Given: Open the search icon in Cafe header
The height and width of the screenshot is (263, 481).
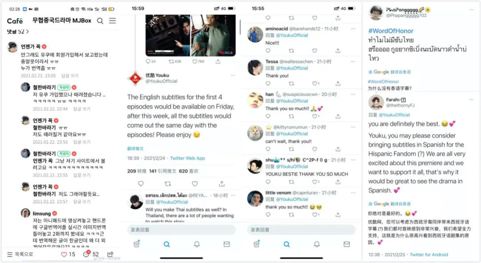Looking at the screenshot, I should point(100,21).
